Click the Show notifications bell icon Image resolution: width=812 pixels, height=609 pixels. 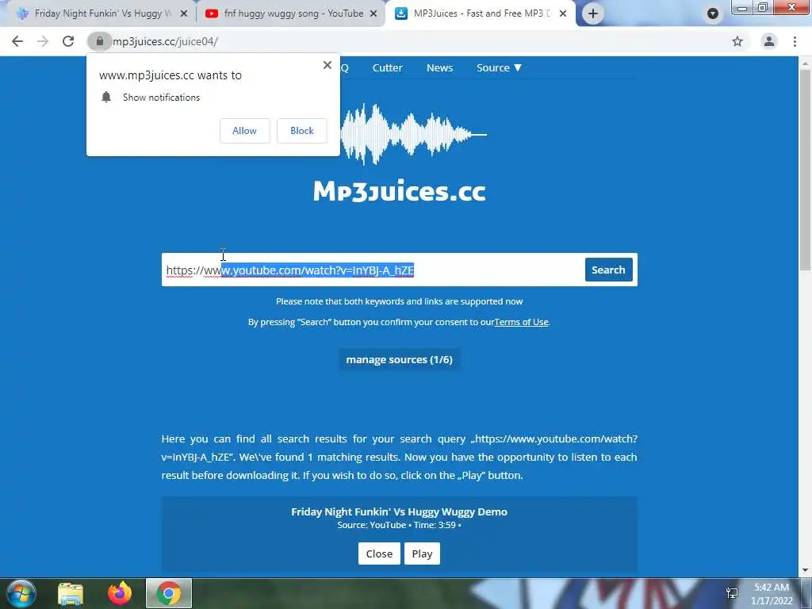pos(106,97)
